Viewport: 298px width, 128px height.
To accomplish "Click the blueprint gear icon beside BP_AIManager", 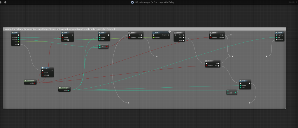I will pos(132,2).
